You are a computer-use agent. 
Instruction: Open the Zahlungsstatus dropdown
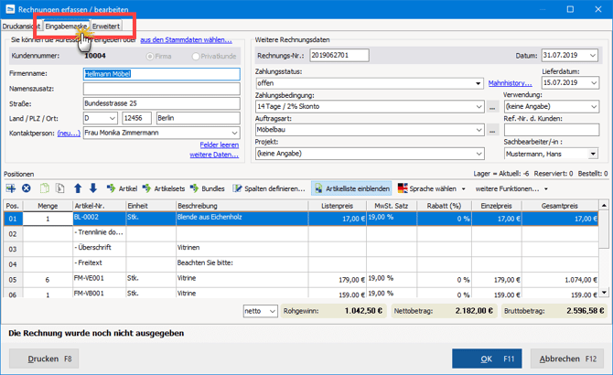pos(479,83)
